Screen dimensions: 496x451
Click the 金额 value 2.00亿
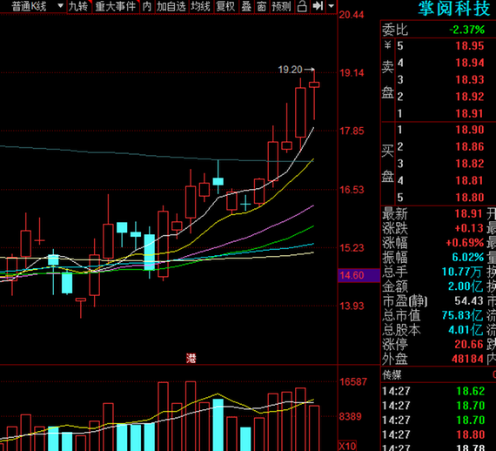(466, 286)
